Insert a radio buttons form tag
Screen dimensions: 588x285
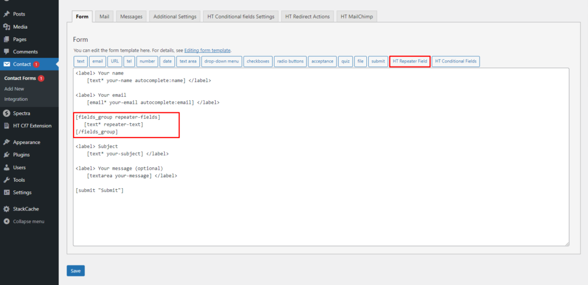pos(290,61)
